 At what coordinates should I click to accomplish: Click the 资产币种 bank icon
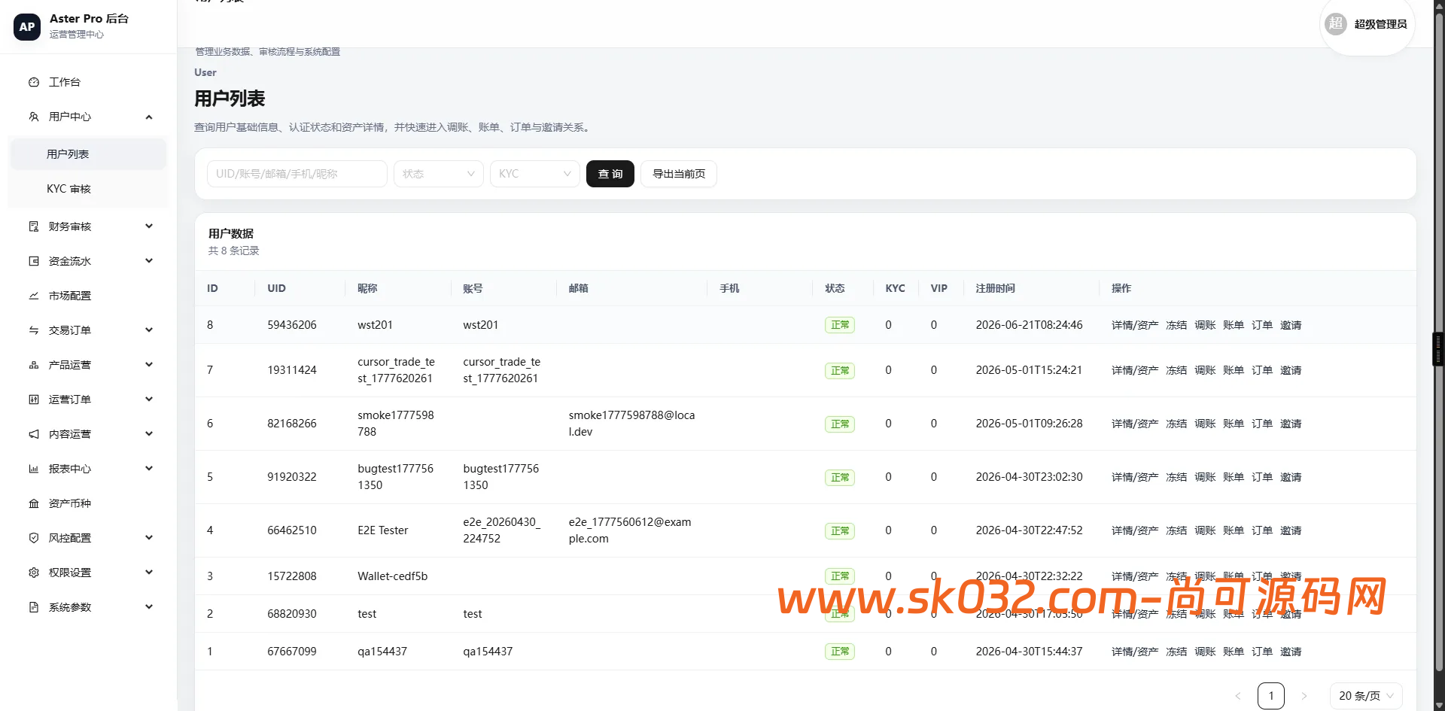pyautogui.click(x=34, y=503)
